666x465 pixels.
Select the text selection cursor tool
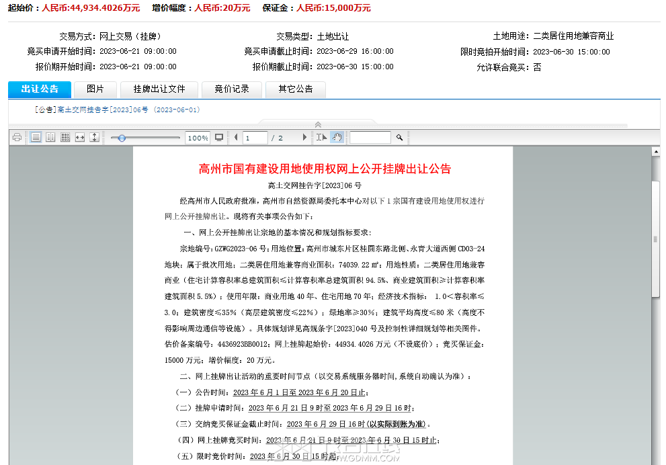321,137
